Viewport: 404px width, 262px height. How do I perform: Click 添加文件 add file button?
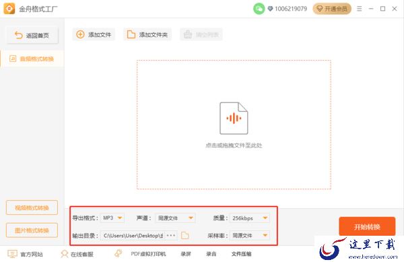tap(94, 34)
